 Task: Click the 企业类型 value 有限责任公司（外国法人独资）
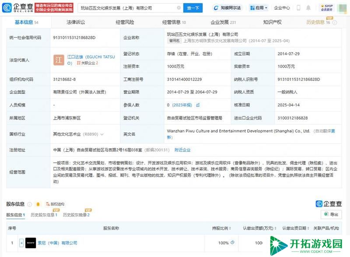80,92
